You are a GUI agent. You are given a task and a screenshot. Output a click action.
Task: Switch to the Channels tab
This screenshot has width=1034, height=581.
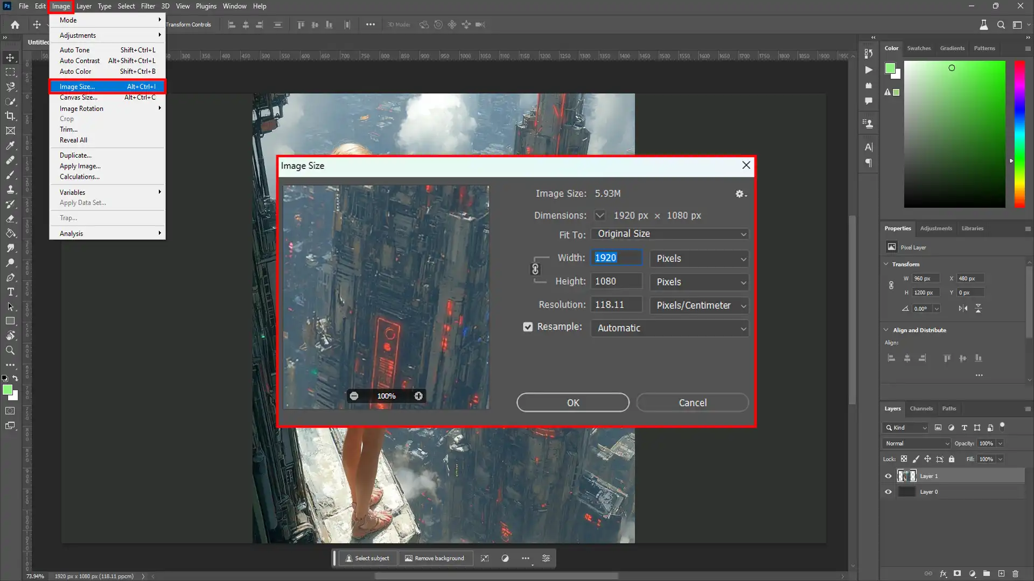click(921, 408)
